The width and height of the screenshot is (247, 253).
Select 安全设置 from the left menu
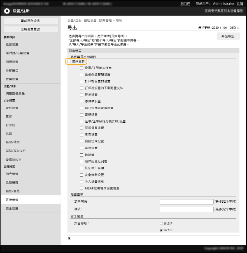click(x=12, y=208)
